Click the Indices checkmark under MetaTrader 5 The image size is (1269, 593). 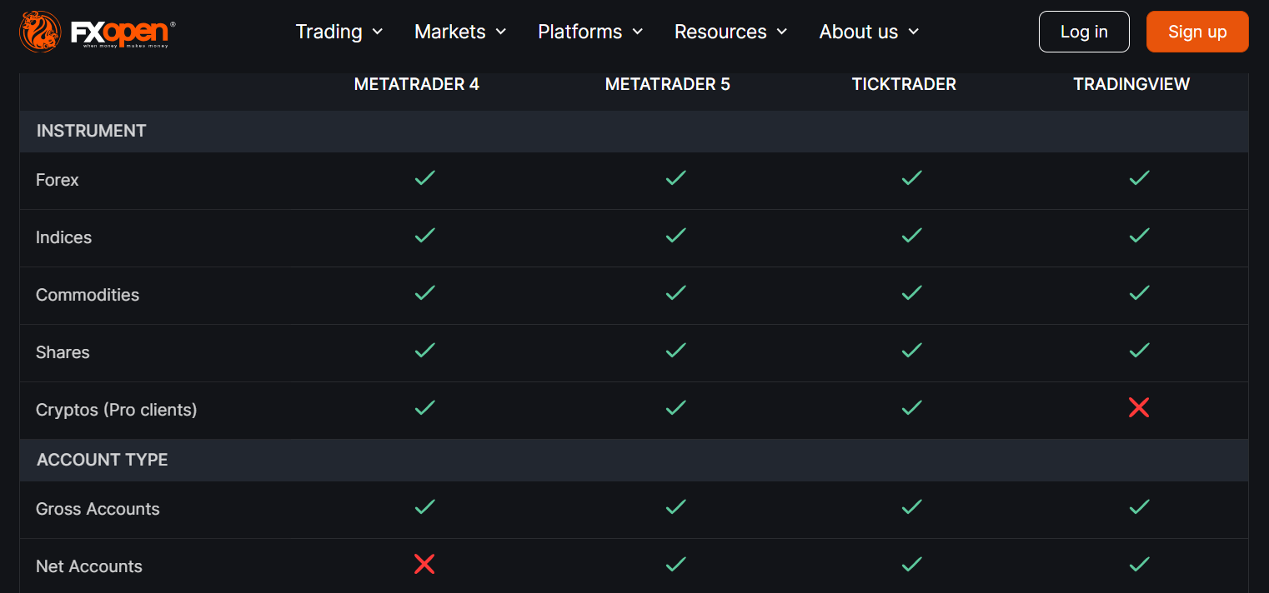tap(675, 235)
